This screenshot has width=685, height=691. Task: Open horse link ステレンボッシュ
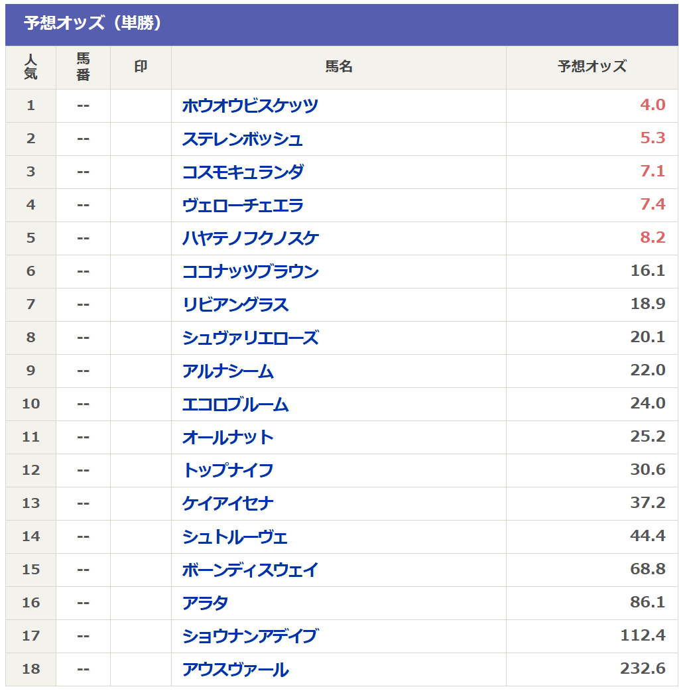coord(243,139)
